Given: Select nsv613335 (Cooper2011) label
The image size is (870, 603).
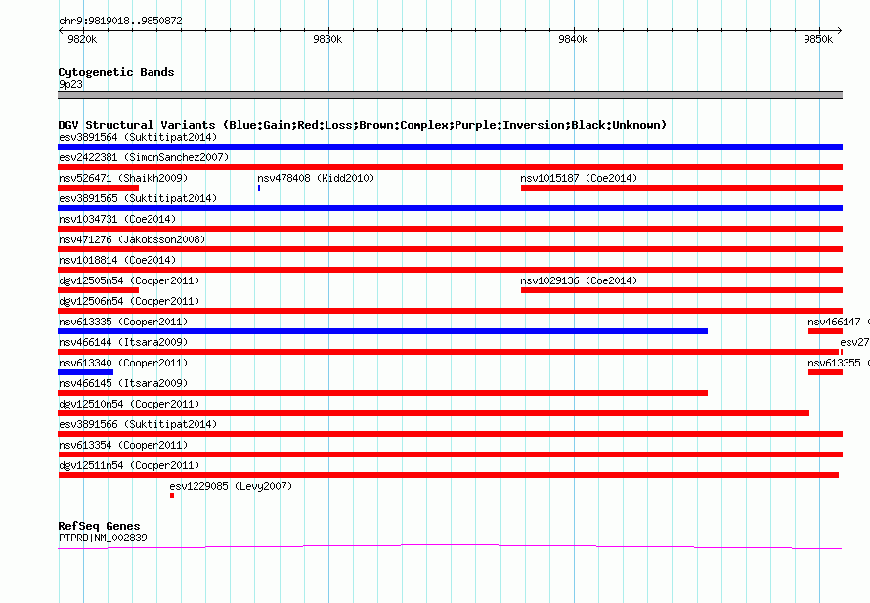Looking at the screenshot, I should point(123,322).
